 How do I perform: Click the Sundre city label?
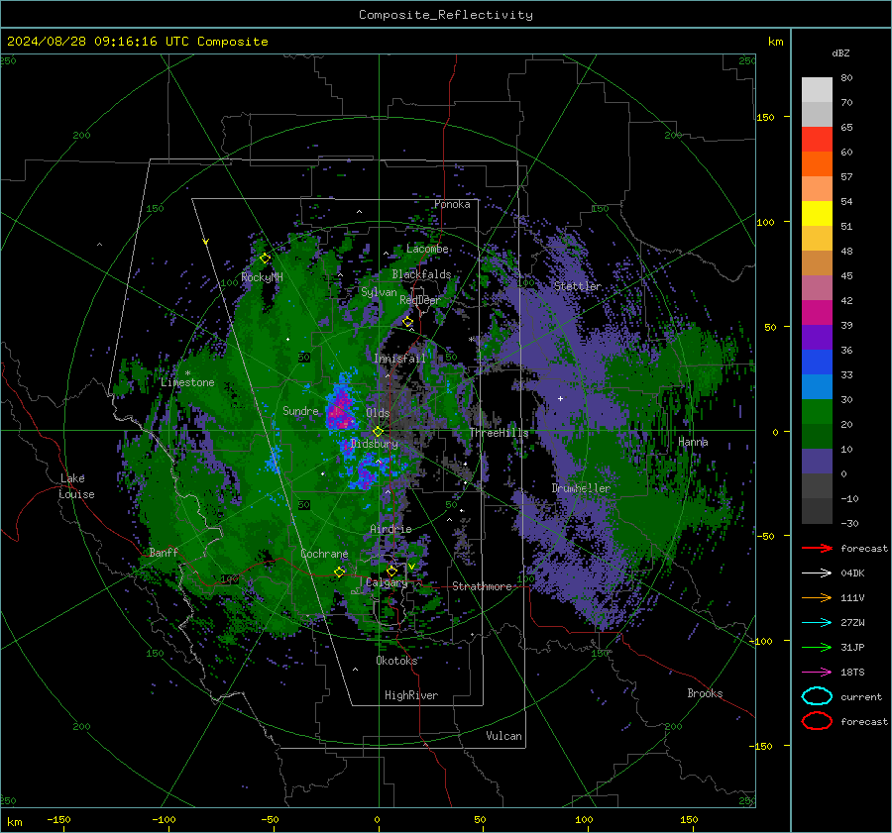point(300,411)
